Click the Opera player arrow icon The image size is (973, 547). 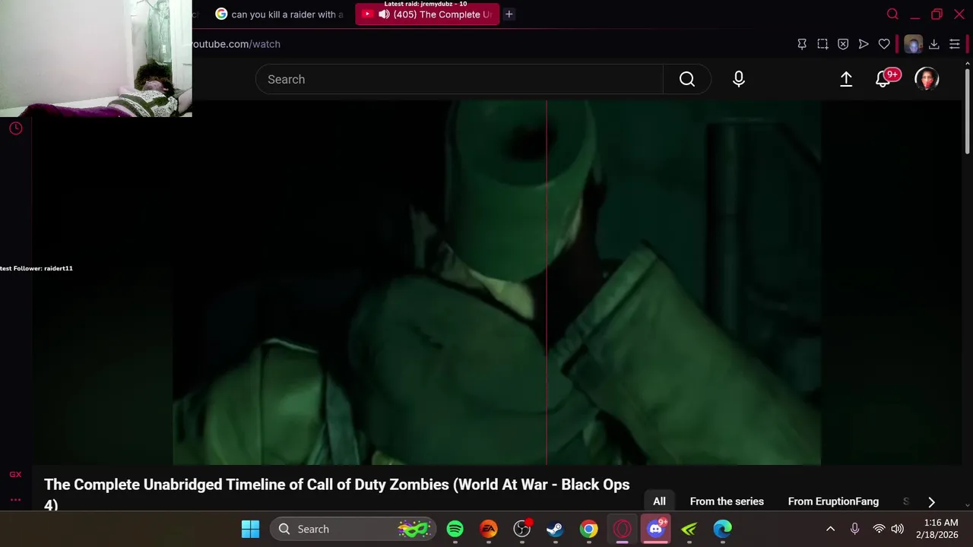coord(864,44)
